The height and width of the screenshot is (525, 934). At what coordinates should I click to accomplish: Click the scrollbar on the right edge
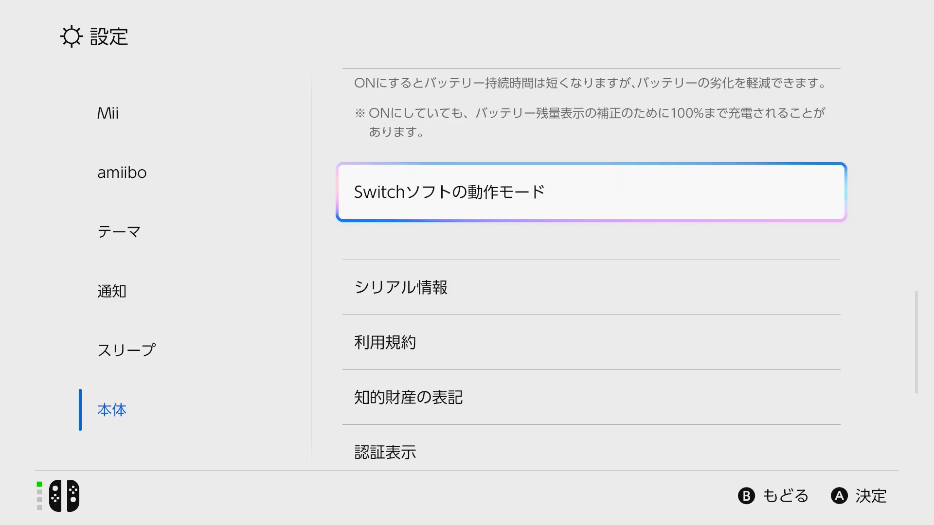coord(916,340)
